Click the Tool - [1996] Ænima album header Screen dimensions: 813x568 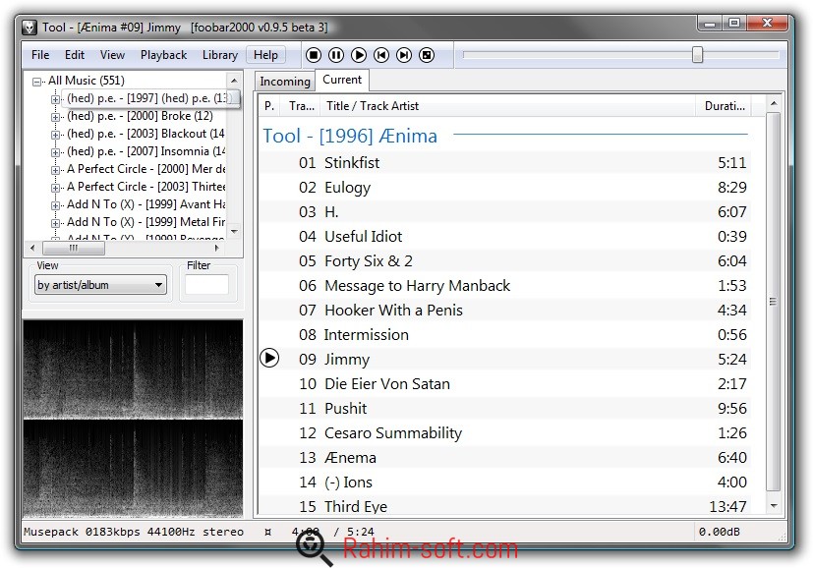click(350, 136)
